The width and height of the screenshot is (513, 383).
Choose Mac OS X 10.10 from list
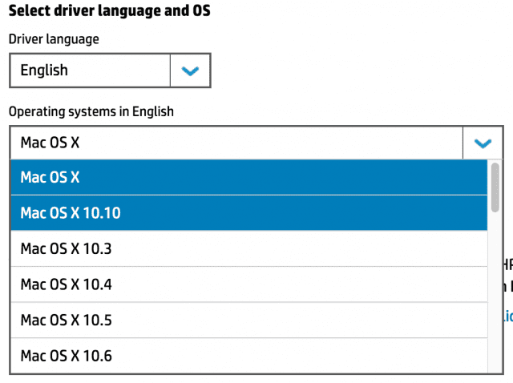click(x=249, y=213)
